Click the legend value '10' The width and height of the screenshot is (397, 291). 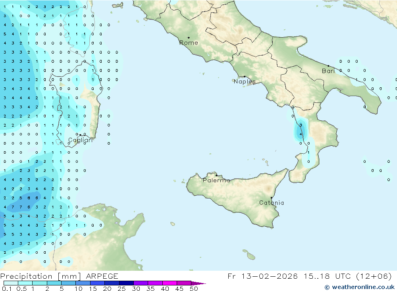79,289
